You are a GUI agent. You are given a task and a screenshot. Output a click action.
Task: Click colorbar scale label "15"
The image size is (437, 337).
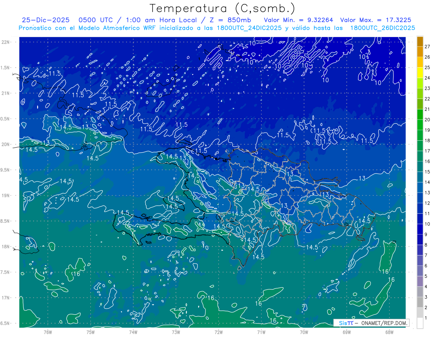[x=428, y=172]
